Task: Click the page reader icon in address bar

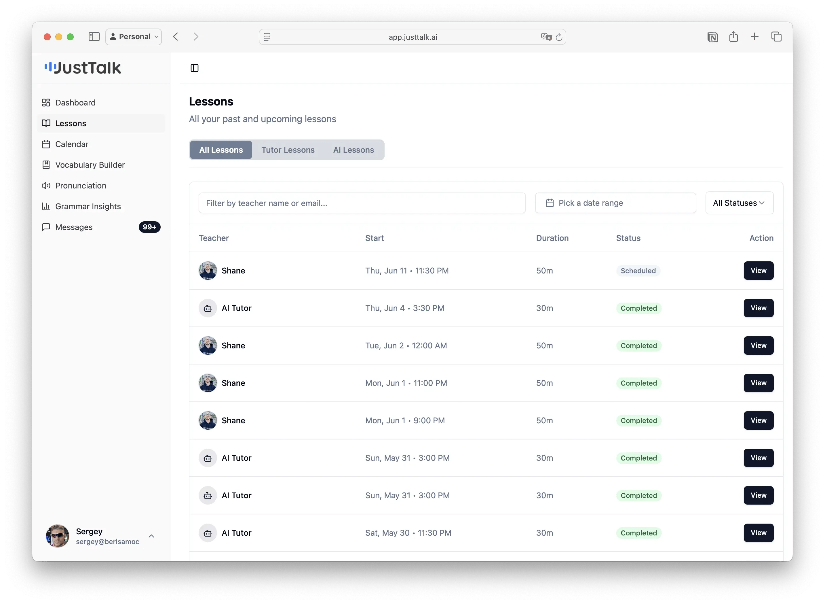Action: click(x=267, y=37)
